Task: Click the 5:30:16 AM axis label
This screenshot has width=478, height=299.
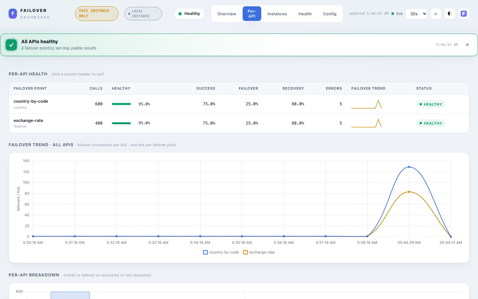Action: pos(33,243)
